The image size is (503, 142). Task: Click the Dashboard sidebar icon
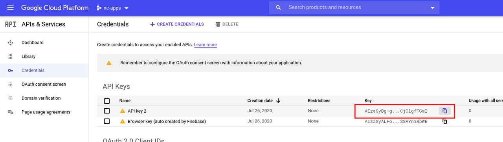click(11, 43)
